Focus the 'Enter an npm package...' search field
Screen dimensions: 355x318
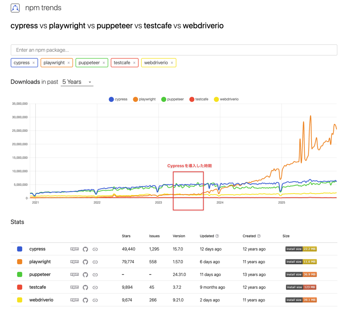(x=174, y=50)
